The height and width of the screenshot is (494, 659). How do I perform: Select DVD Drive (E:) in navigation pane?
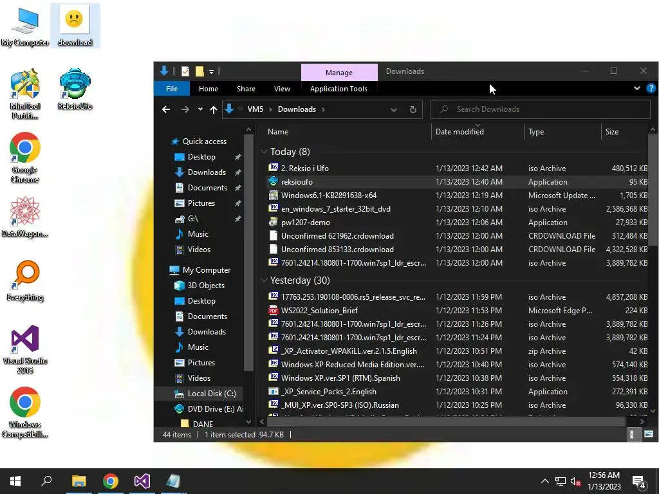(209, 408)
